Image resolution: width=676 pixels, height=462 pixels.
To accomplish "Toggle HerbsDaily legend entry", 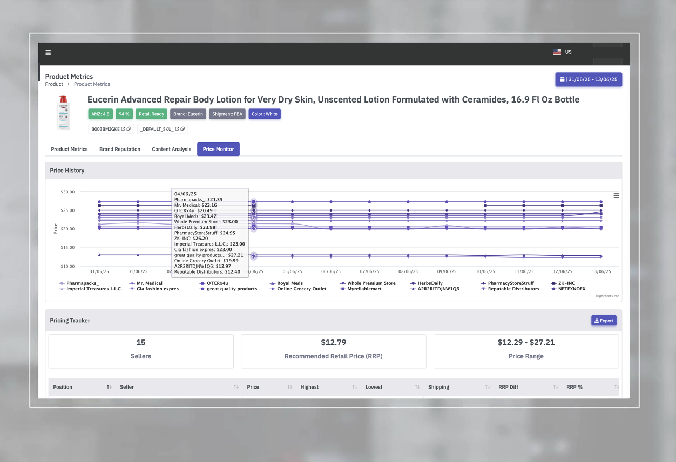I will point(427,283).
